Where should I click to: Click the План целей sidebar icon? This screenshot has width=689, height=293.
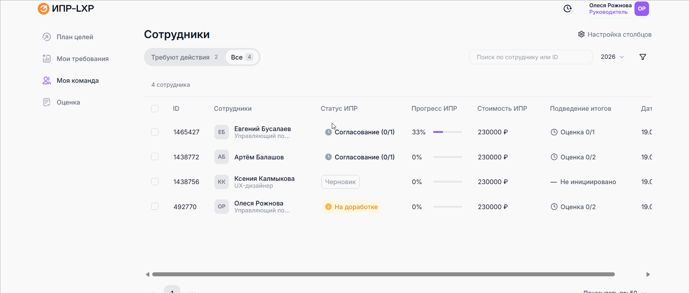[x=47, y=37]
